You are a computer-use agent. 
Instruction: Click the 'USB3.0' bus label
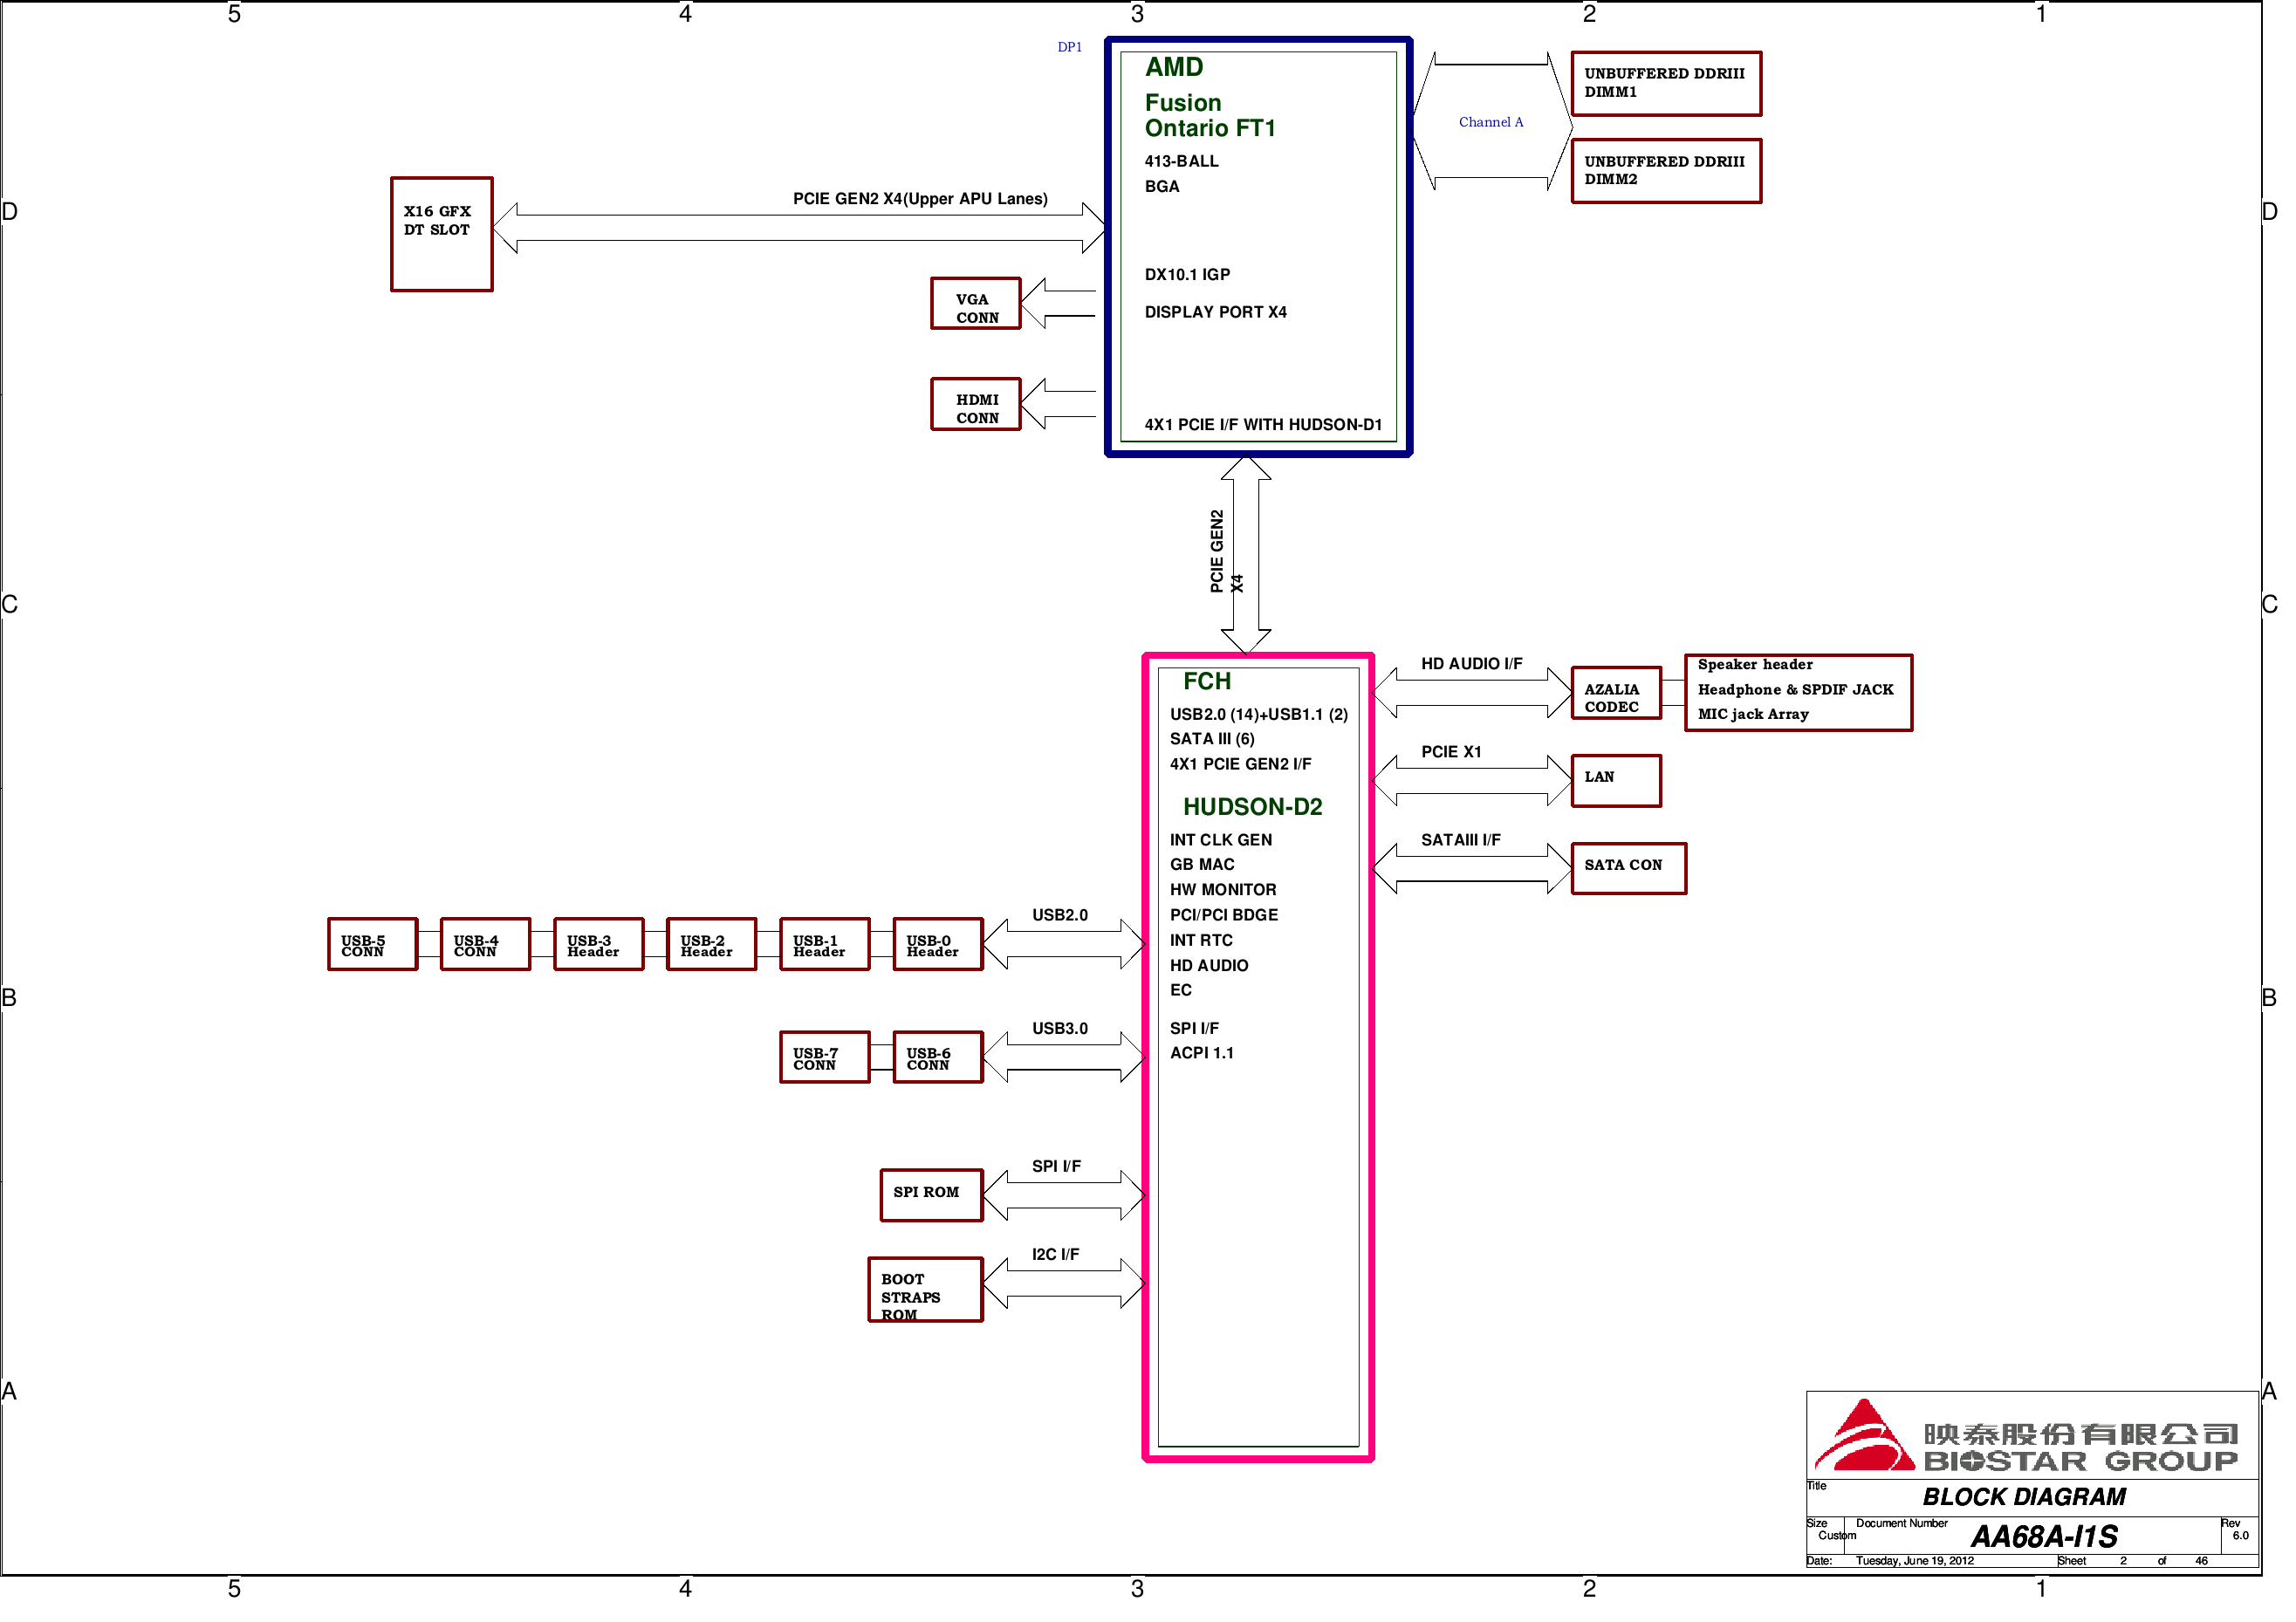1059,1028
